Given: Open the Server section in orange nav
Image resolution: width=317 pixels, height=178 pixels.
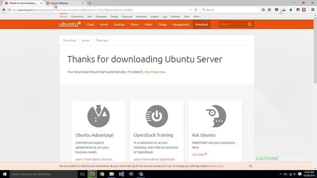Looking at the screenshot, I should (x=104, y=24).
